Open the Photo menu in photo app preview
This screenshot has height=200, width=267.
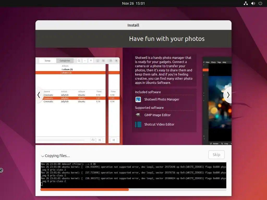[213, 62]
